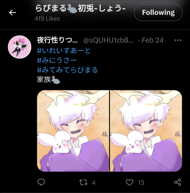Open the share icon on the tweet
The image size is (190, 193).
[178, 182]
